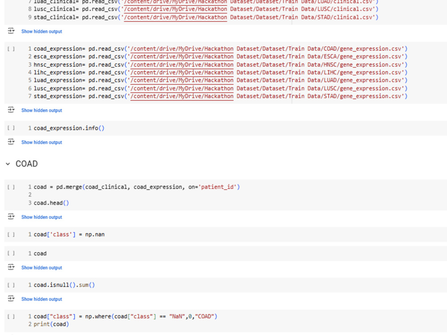The image size is (447, 335).
Task: Click the output icon under the lone coad cell
Action: click(11, 267)
